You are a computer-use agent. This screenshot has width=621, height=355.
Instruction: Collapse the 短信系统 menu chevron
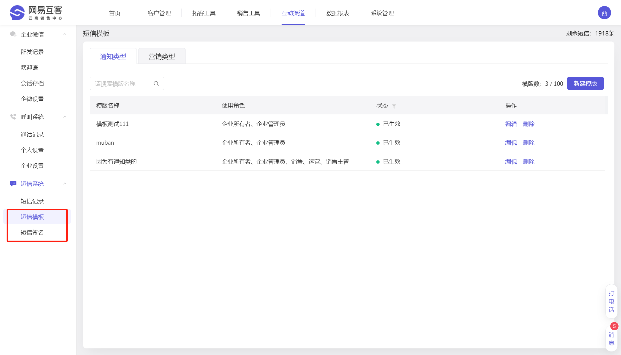(65, 183)
